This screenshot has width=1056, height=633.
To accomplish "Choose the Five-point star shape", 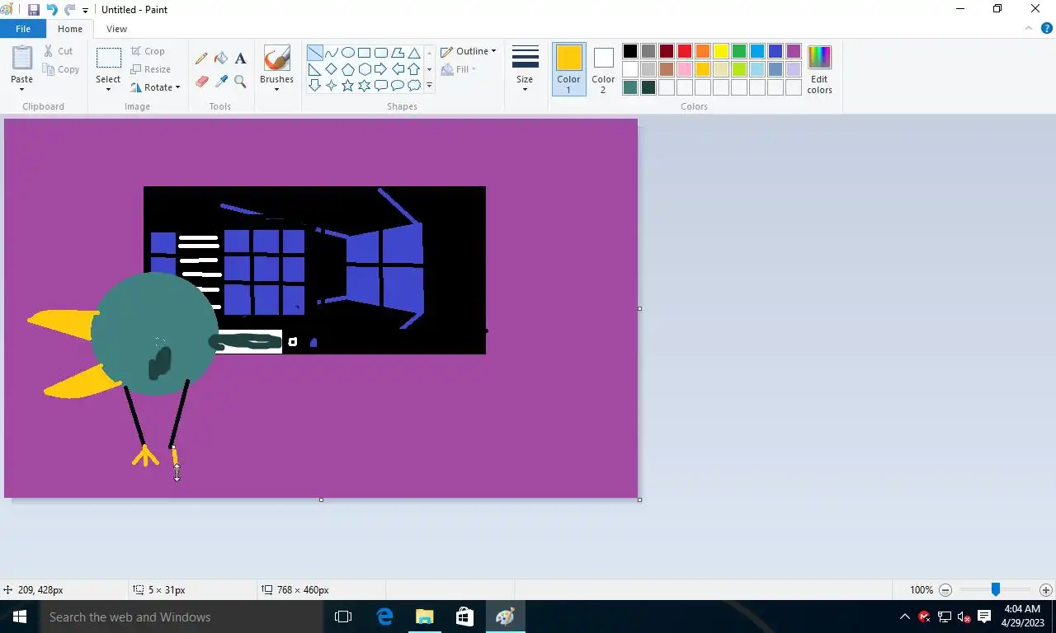I will click(x=348, y=86).
